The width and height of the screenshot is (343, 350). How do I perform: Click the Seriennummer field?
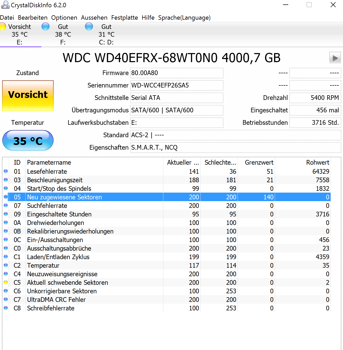(177, 85)
